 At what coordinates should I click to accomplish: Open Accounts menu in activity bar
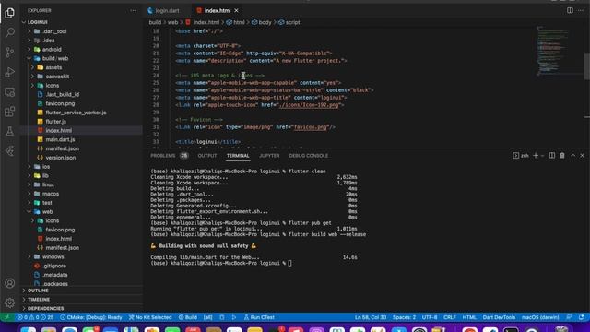coord(10,283)
